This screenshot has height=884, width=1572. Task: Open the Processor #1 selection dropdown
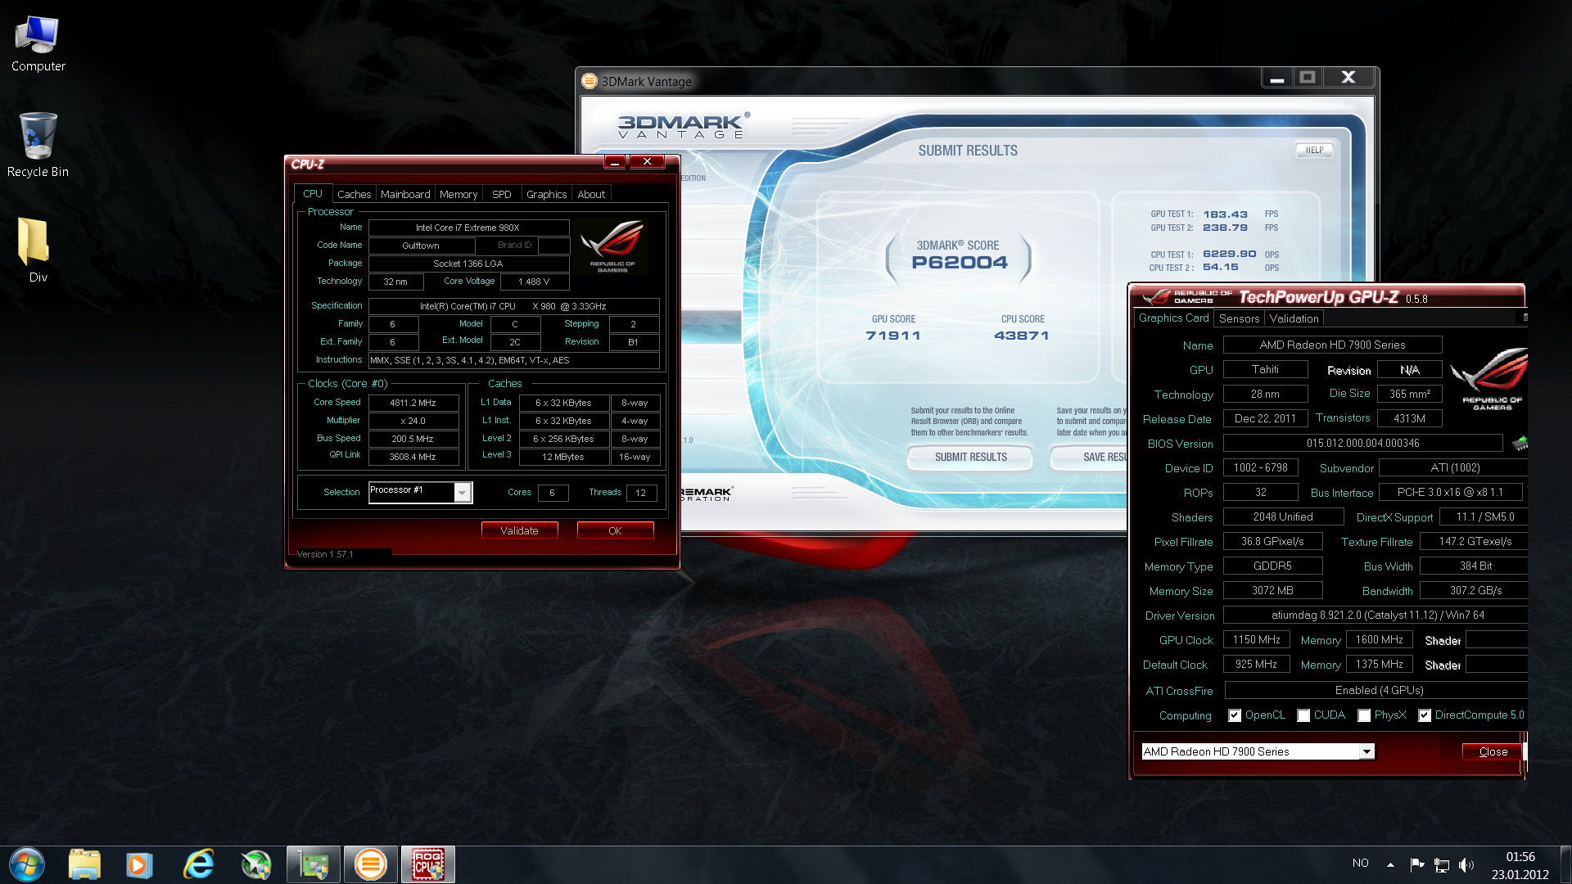tap(421, 492)
